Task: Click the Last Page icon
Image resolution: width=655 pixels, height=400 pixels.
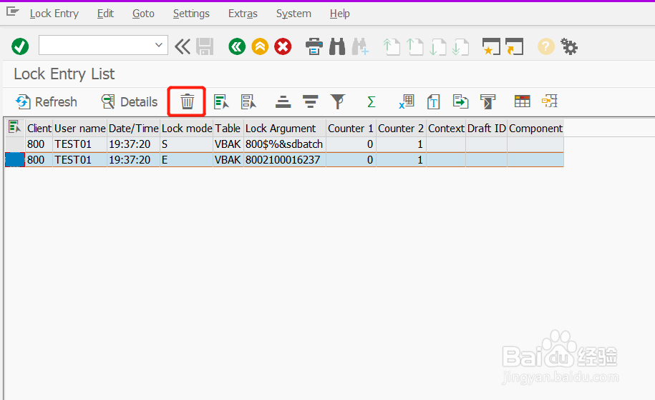Action: 460,46
